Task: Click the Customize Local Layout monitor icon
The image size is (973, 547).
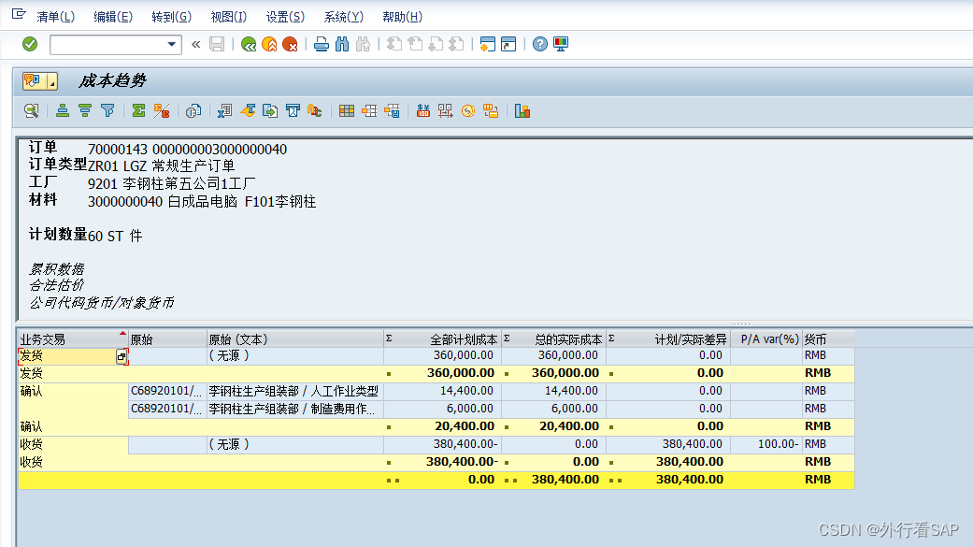Action: pyautogui.click(x=561, y=44)
